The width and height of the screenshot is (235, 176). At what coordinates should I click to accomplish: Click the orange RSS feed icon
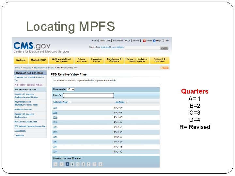tap(164, 68)
